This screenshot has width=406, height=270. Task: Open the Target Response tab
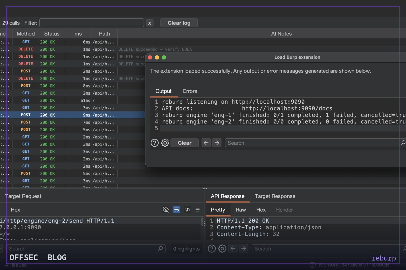pos(275,196)
